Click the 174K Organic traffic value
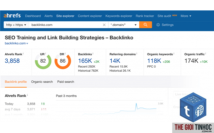This screenshot has width=214, height=133. 191,61
